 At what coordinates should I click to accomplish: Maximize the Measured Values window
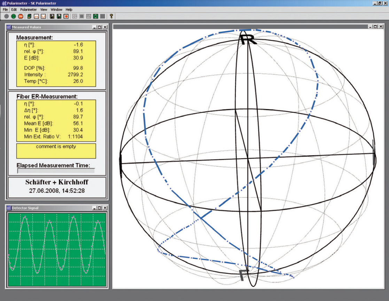[99, 27]
